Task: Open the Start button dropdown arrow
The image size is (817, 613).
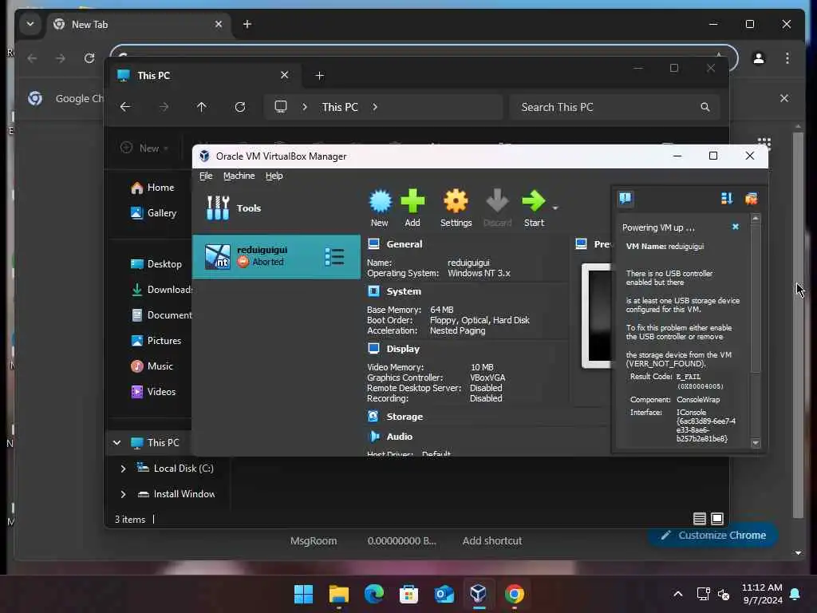Action: pos(555,208)
